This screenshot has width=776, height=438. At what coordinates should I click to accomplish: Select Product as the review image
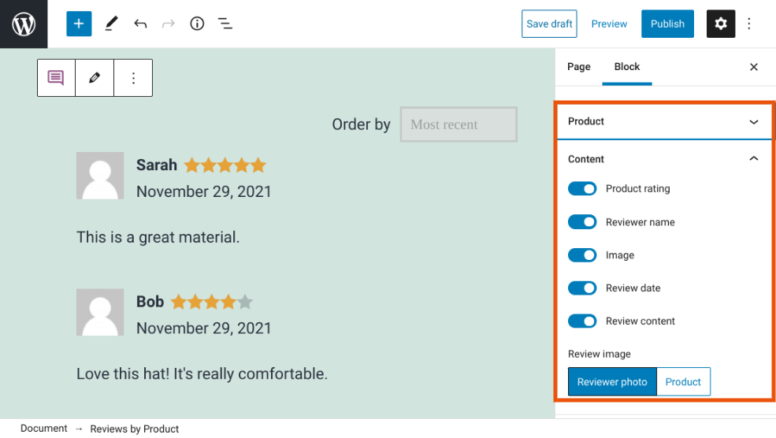click(683, 382)
